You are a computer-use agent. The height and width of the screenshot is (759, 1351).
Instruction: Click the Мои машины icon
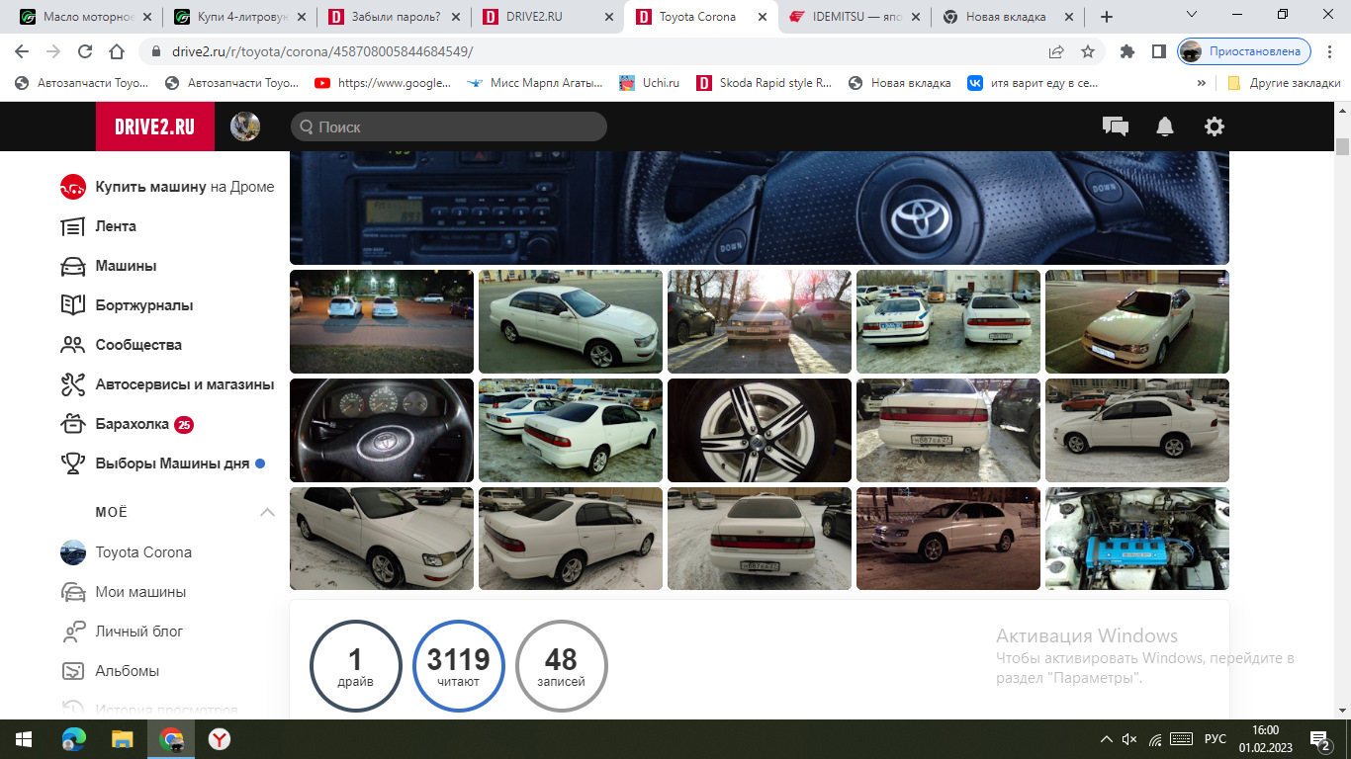72,592
